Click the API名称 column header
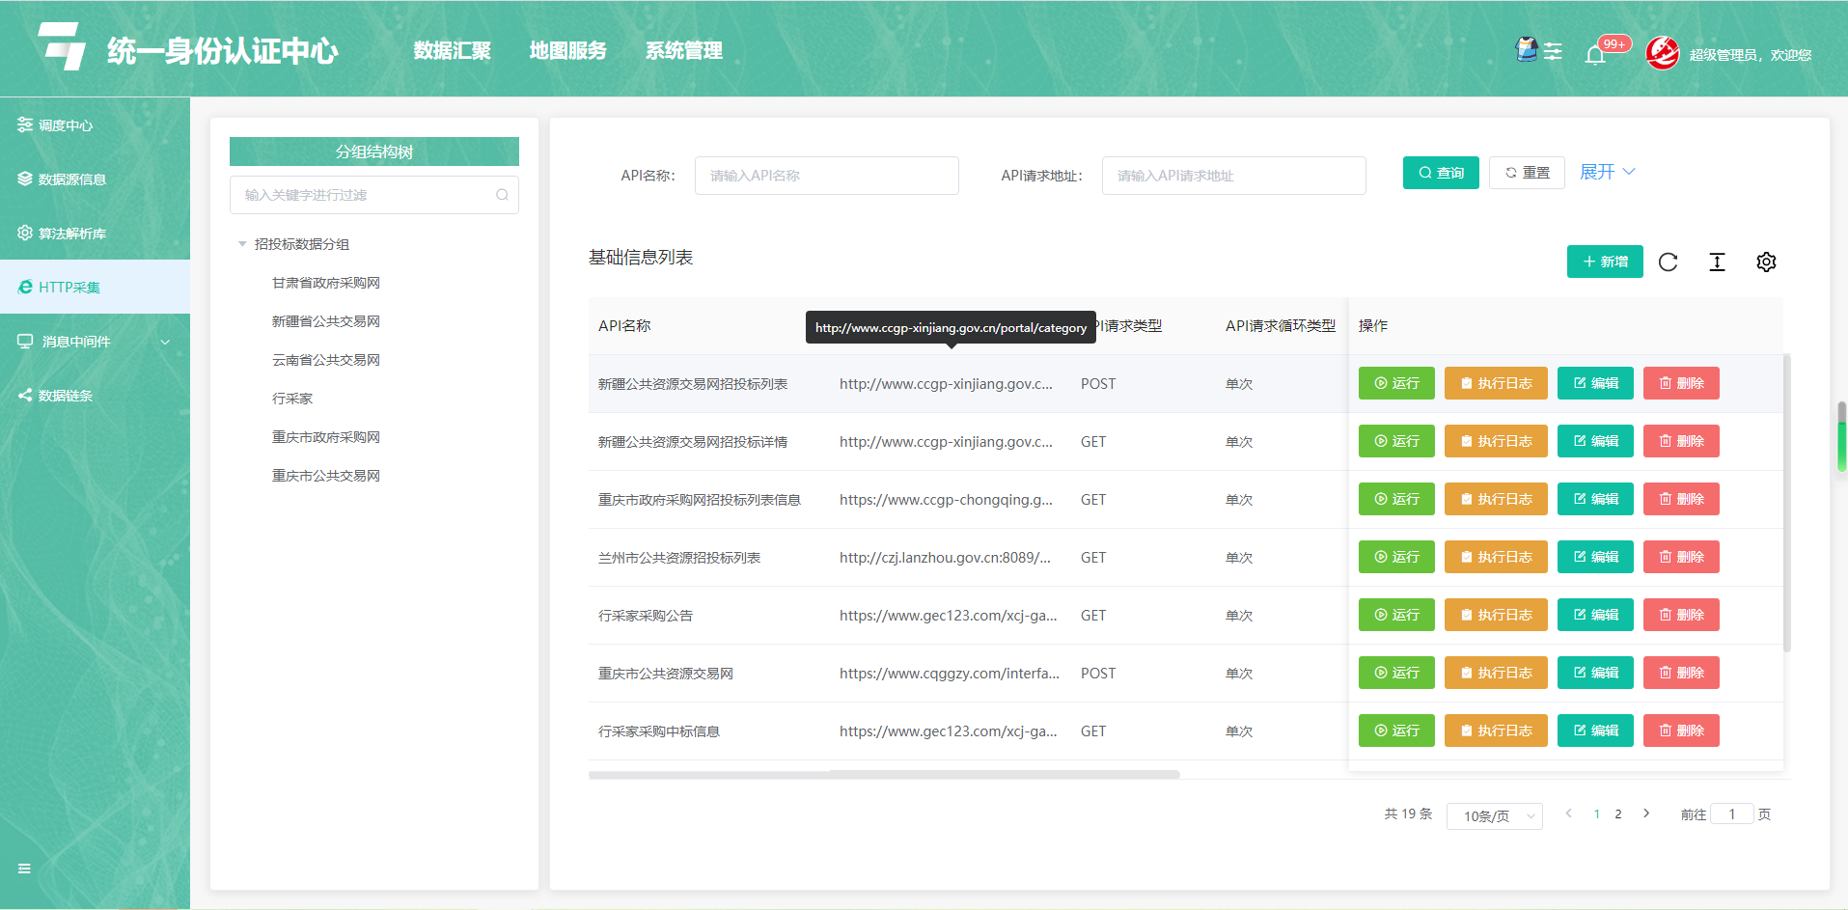 [x=624, y=326]
